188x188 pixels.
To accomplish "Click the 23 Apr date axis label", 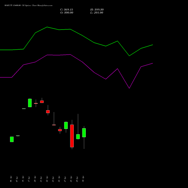I will pos(53,179).
